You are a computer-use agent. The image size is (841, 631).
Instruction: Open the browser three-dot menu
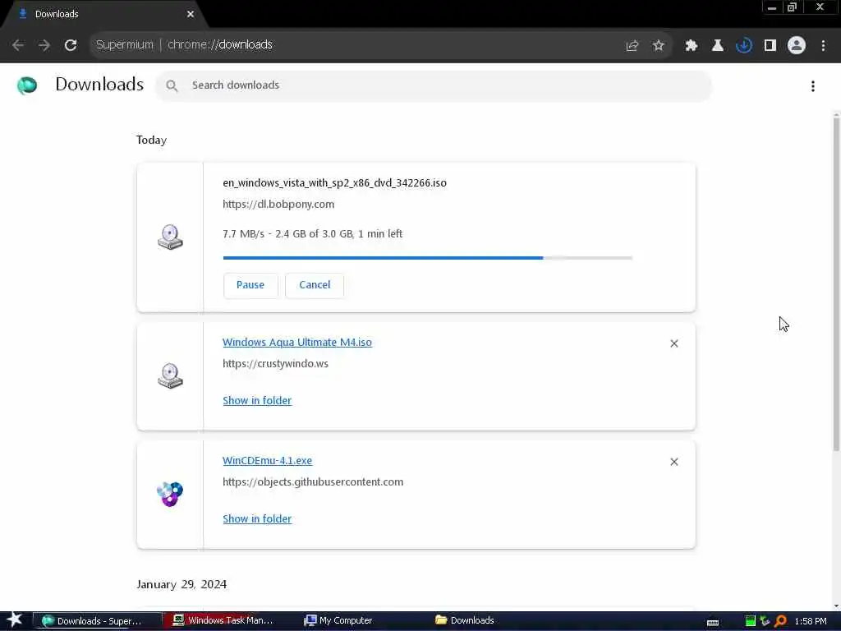(823, 46)
